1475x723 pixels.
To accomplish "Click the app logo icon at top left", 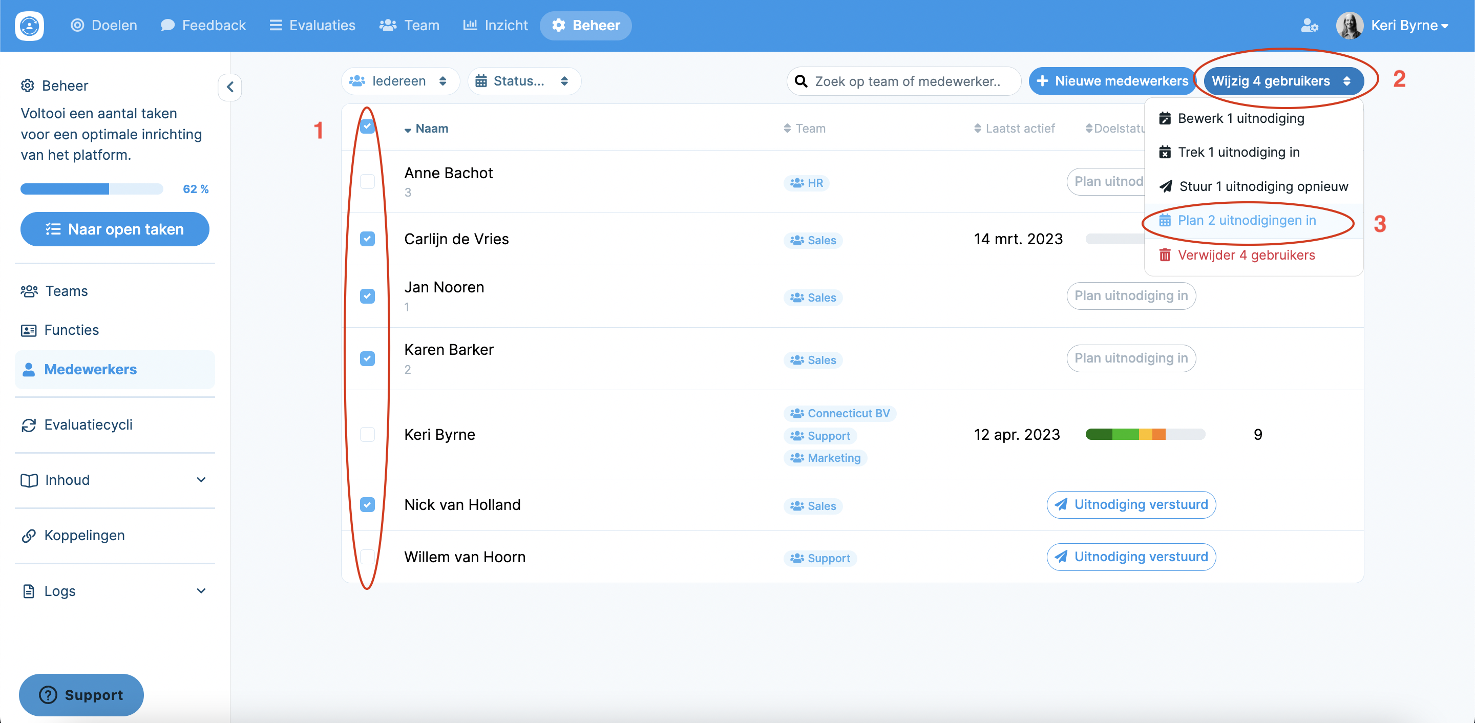I will (x=29, y=25).
